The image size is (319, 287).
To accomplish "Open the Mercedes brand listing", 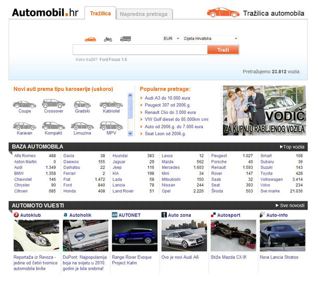I will [171, 167].
